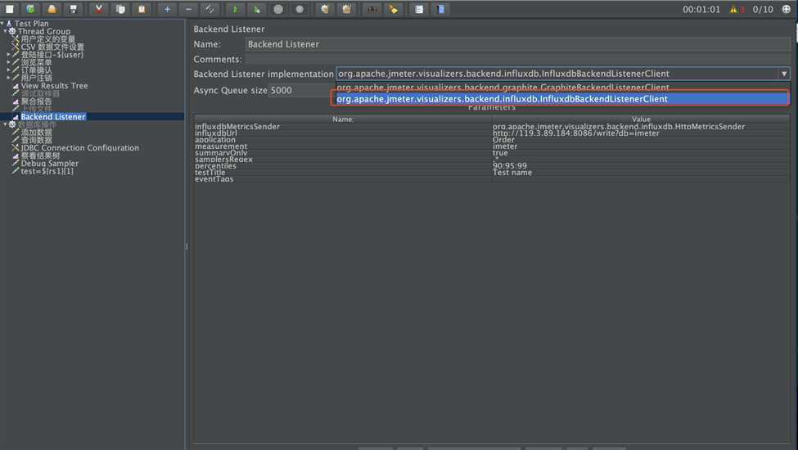Open the Templates toolbar icon
This screenshot has width=798, height=450.
tap(30, 9)
